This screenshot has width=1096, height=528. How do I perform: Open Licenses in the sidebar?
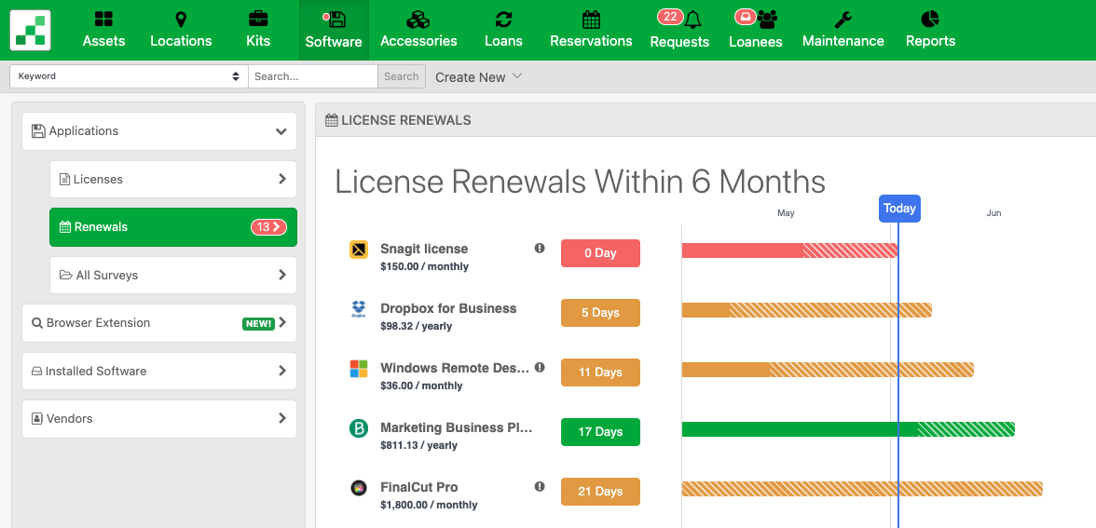point(173,180)
